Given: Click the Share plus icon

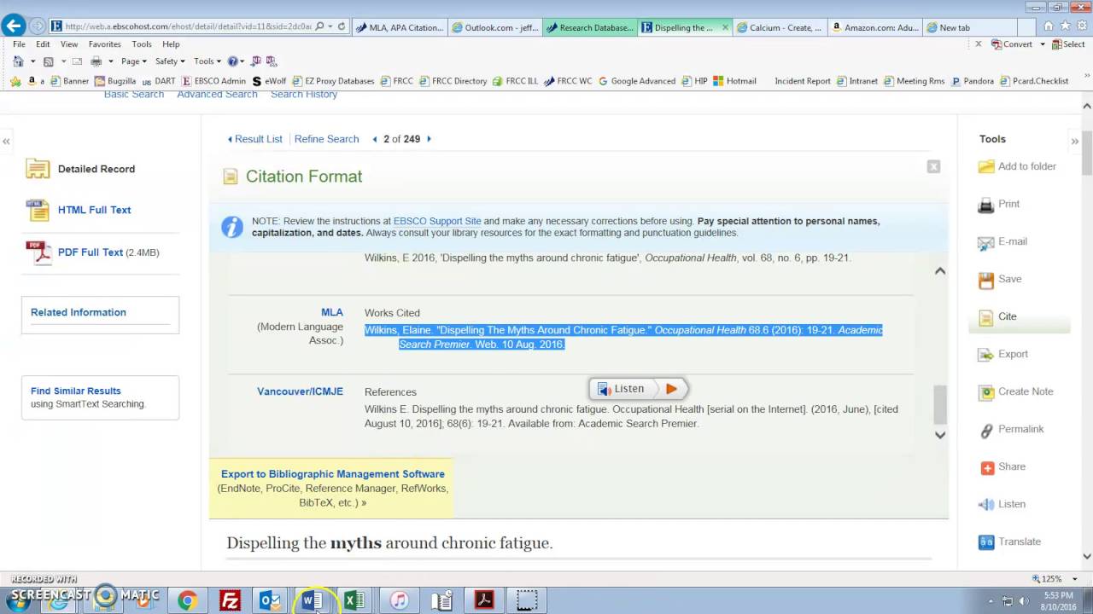Looking at the screenshot, I should (x=987, y=467).
